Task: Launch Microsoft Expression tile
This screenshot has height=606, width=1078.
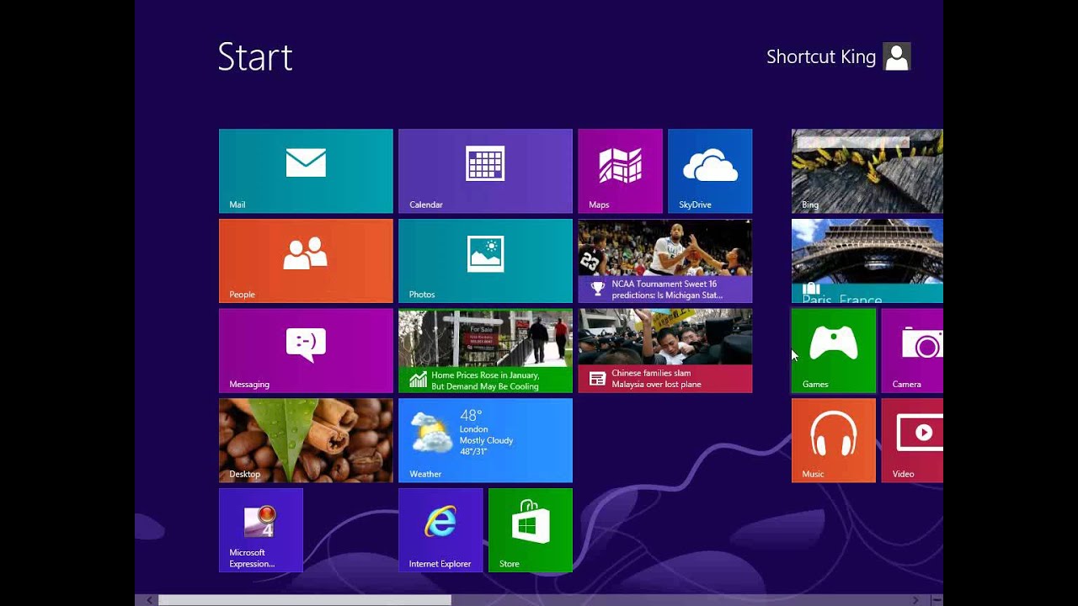Action: 261,530
